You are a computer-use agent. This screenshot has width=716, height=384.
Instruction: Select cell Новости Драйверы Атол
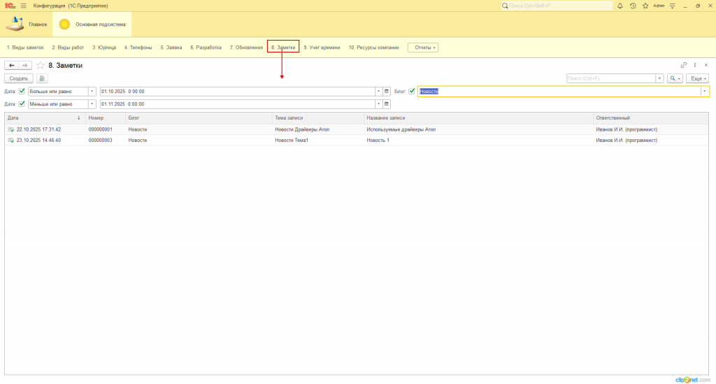(x=318, y=129)
